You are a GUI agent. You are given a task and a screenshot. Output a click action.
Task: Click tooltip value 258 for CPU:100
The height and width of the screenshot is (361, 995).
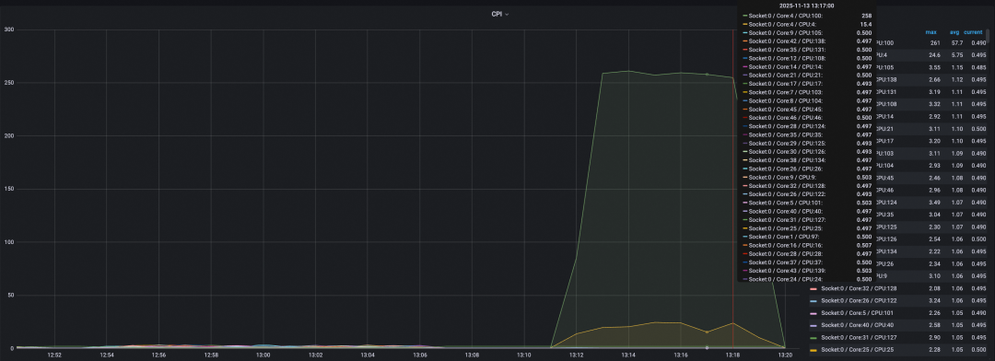[866, 16]
